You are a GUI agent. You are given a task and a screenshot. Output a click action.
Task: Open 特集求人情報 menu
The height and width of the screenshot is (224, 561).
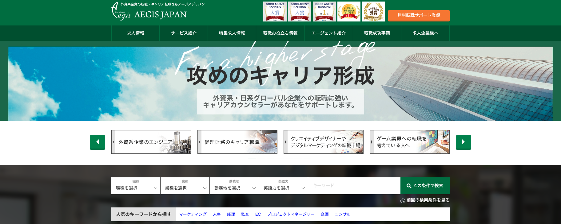pyautogui.click(x=232, y=33)
